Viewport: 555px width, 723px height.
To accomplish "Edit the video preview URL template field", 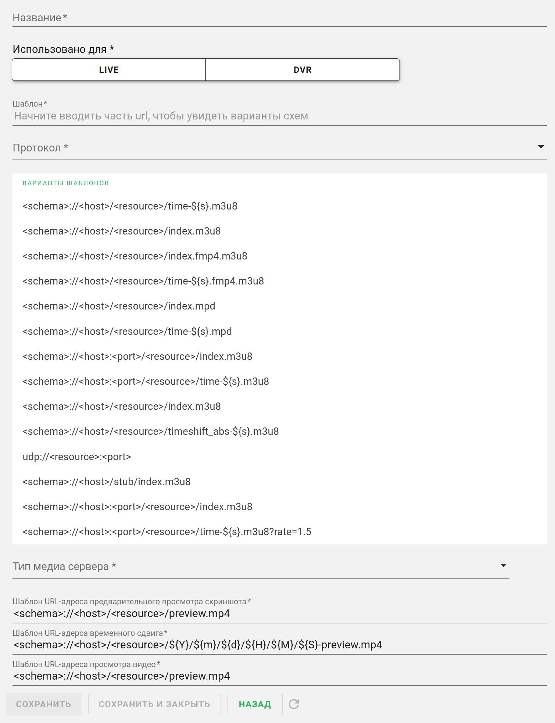I will [279, 676].
